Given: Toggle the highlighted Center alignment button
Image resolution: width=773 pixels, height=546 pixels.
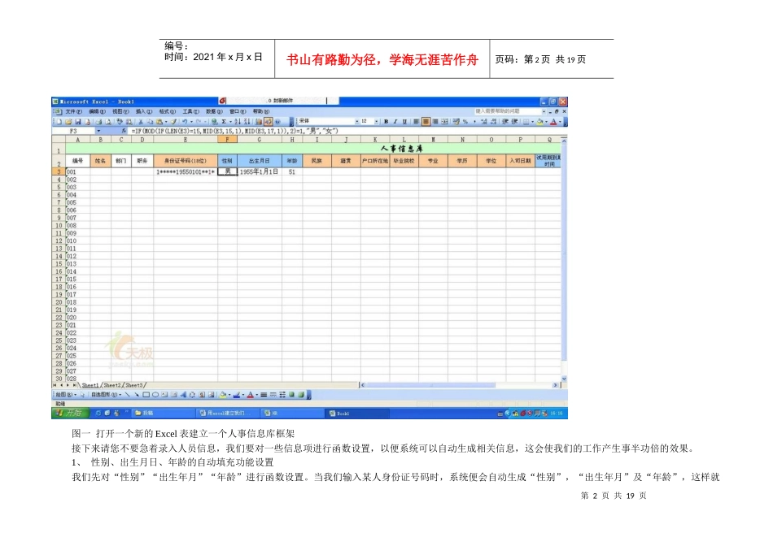Looking at the screenshot, I should coord(426,122).
